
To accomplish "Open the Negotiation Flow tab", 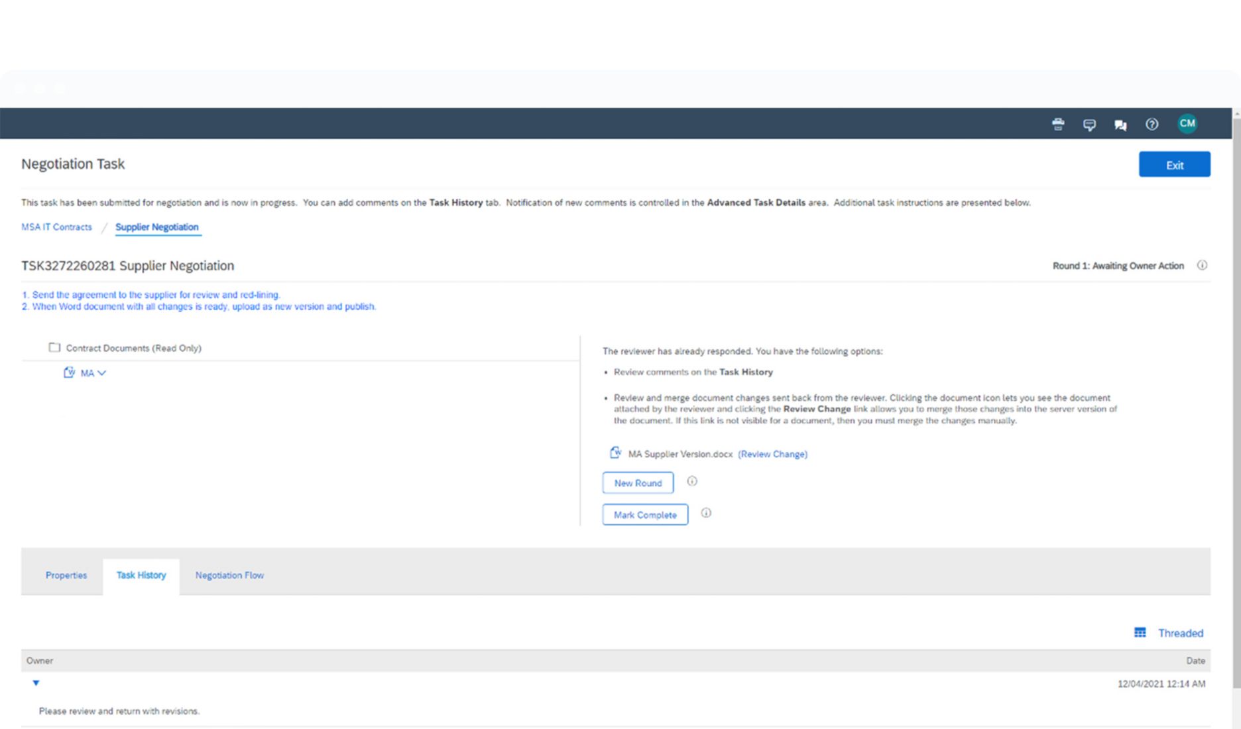I will click(229, 575).
